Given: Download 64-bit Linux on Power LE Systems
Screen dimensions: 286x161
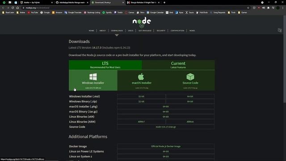Looking at the screenshot, I should tap(166, 151).
